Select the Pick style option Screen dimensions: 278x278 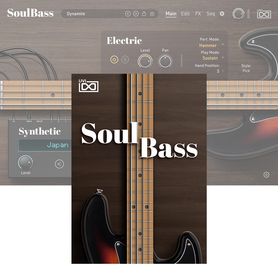[246, 71]
